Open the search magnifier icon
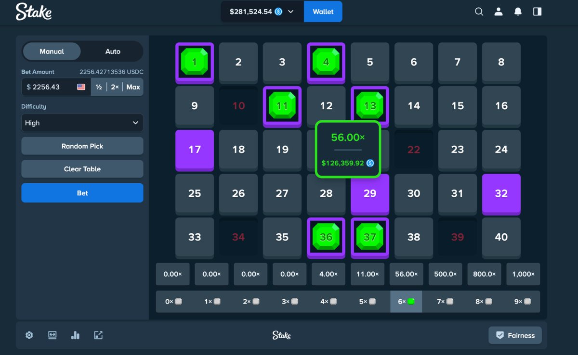The image size is (578, 355). pyautogui.click(x=479, y=12)
